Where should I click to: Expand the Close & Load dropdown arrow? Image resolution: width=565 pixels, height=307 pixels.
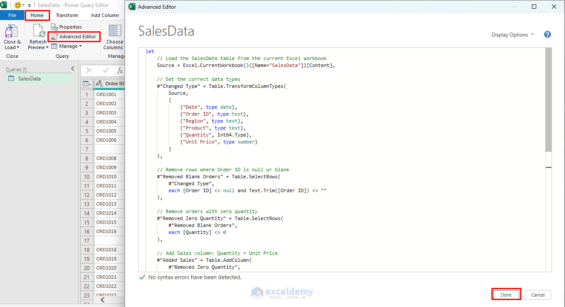(x=18, y=47)
